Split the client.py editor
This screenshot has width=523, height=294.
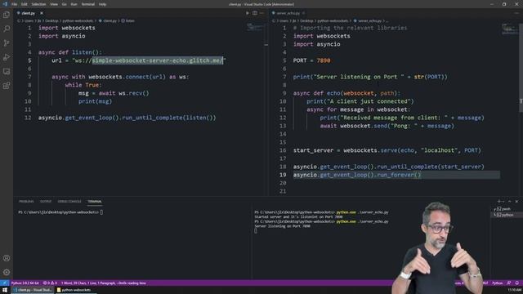coord(255,13)
